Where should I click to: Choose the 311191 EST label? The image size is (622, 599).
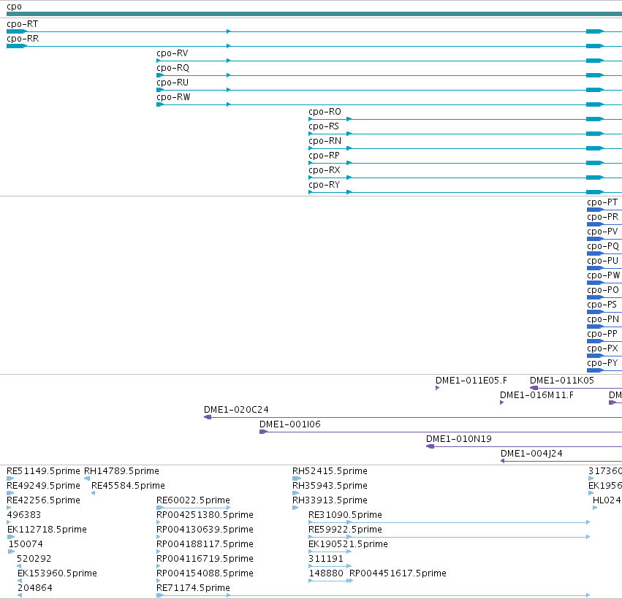pyautogui.click(x=326, y=560)
